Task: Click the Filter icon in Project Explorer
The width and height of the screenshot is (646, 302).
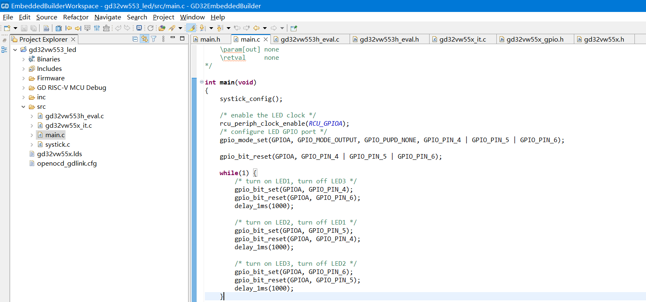Action: tap(153, 39)
